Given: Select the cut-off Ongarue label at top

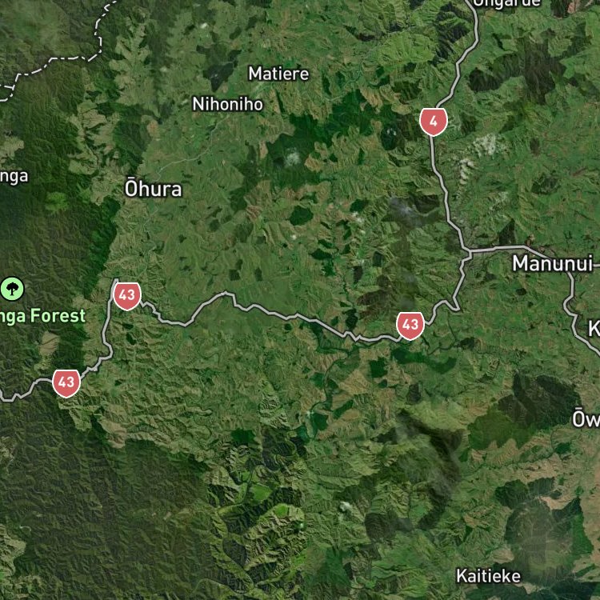Looking at the screenshot, I should (x=506, y=3).
